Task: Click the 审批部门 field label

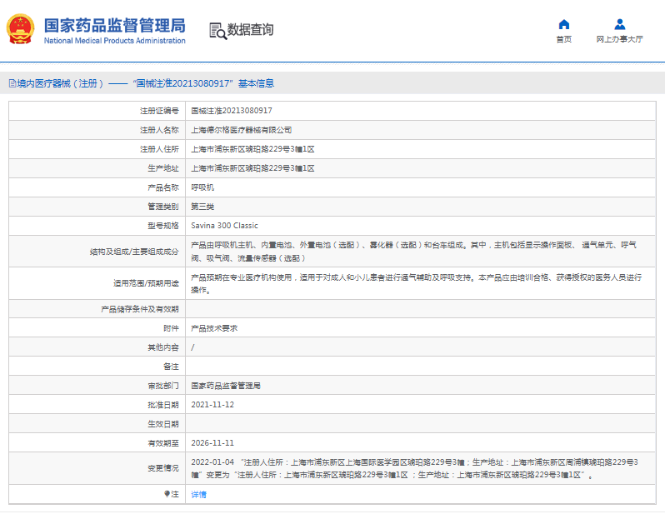Action: (163, 386)
